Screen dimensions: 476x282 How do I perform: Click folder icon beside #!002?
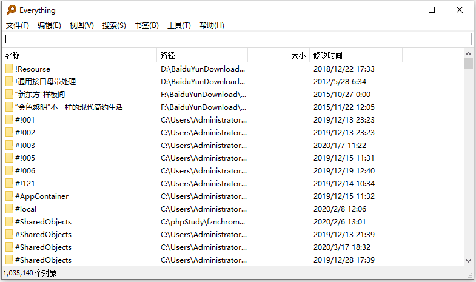[x=9, y=133]
